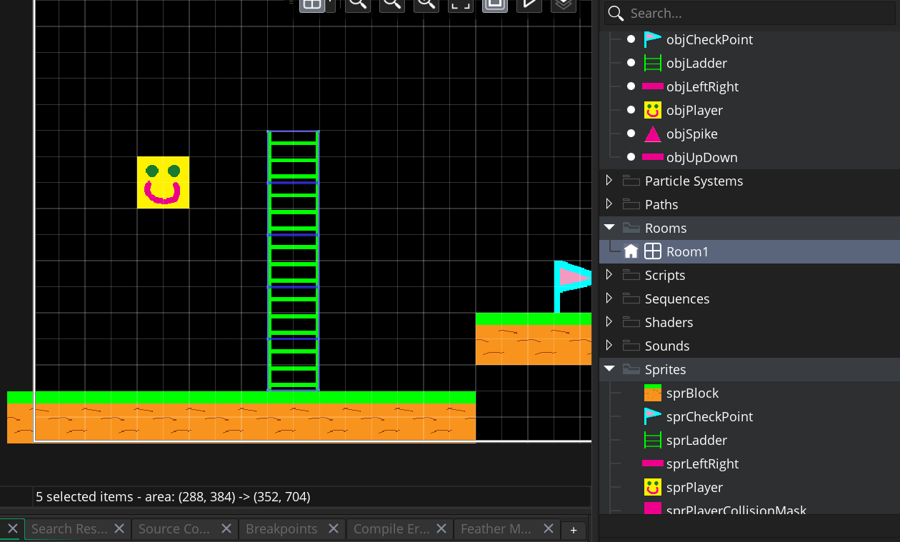Viewport: 900px width, 542px height.
Task: Expand the Particle Systems folder
Action: click(609, 181)
